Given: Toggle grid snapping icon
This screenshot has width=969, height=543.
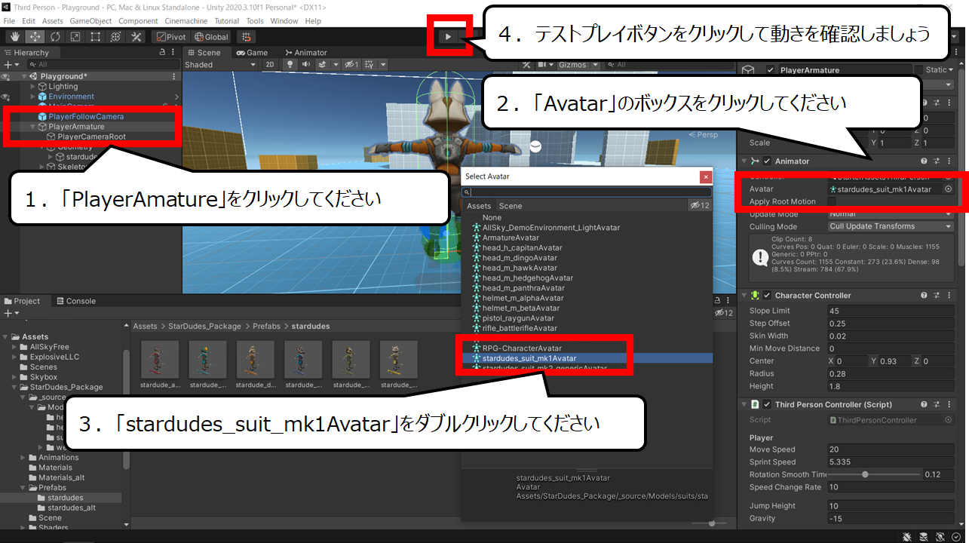Looking at the screenshot, I should pos(246,36).
